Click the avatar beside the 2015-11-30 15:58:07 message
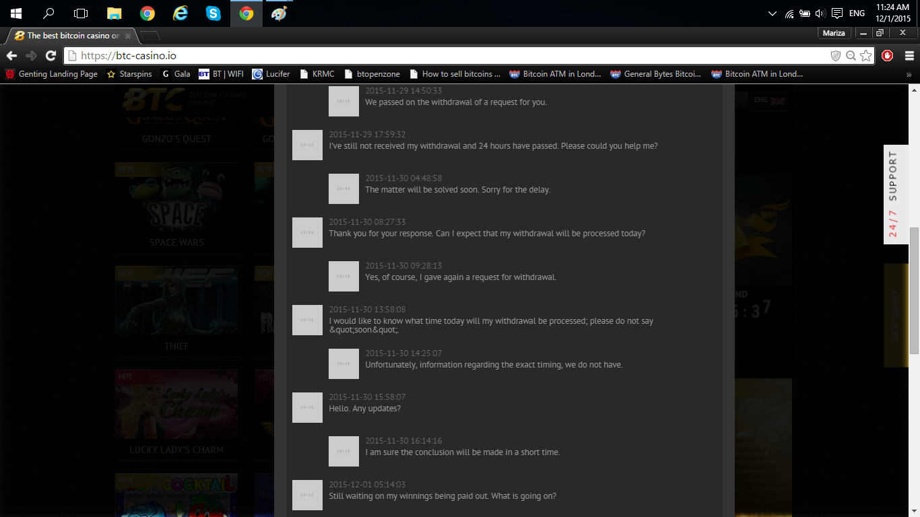Viewport: 920px width, 517px height. pos(307,407)
